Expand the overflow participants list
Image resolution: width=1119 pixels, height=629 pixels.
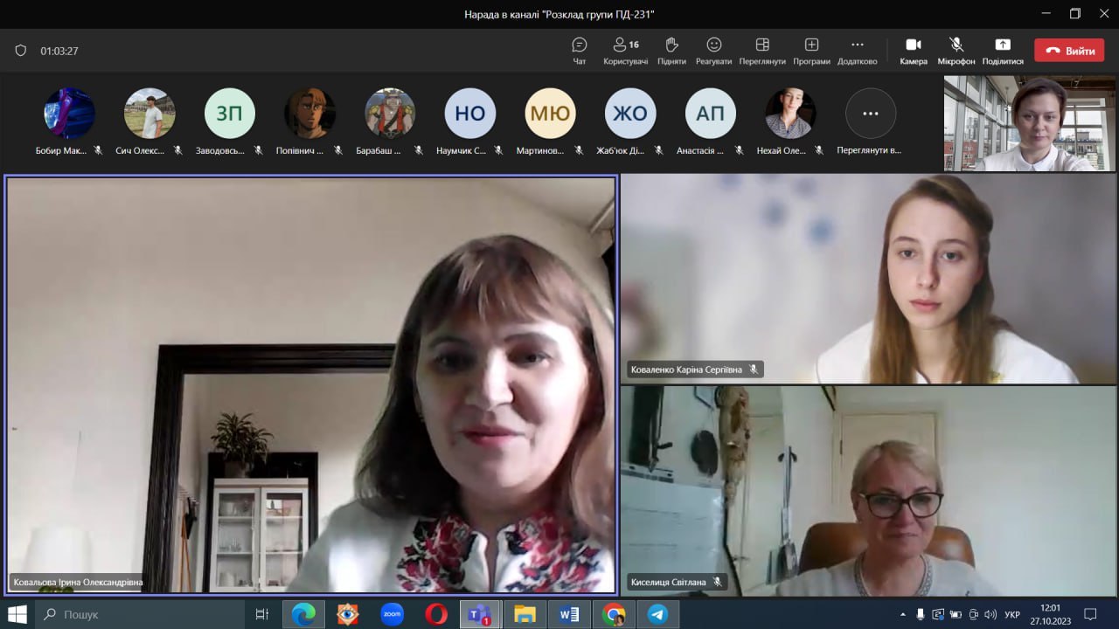tap(870, 114)
